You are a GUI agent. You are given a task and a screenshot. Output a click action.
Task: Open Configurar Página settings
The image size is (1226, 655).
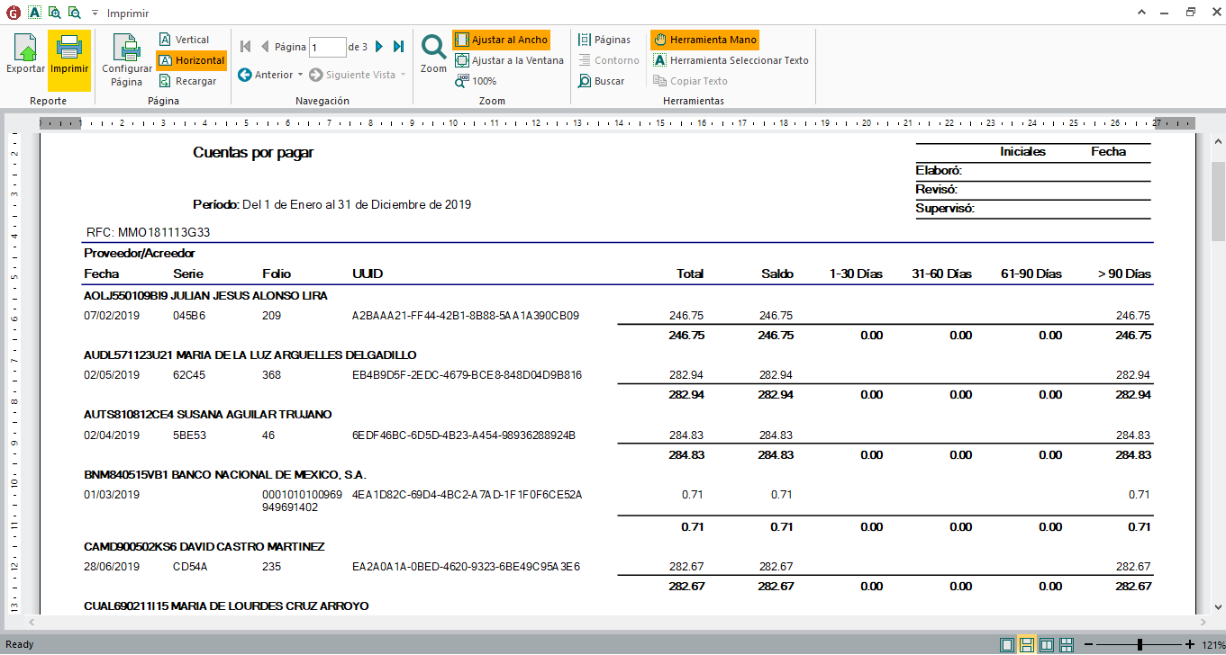pyautogui.click(x=127, y=59)
